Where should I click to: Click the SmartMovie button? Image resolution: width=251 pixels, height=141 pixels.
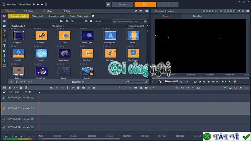pos(78,82)
